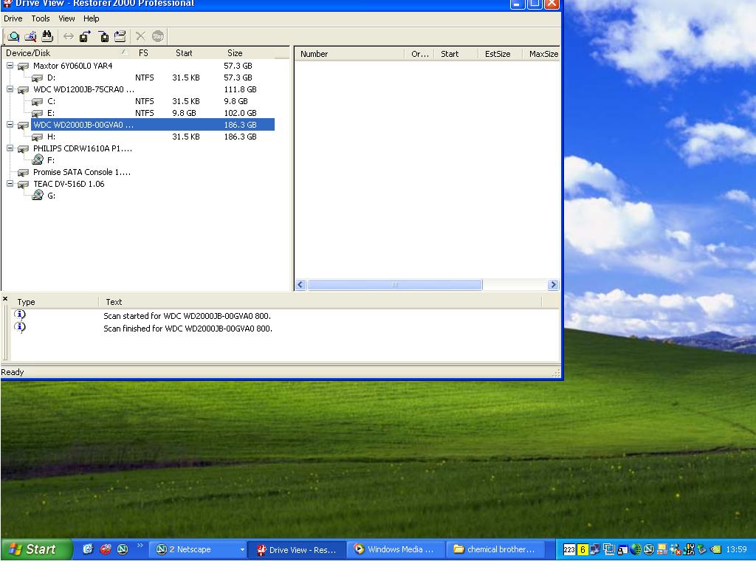This screenshot has width=756, height=567.
Task: Collapse the TEAC DV-516D drive node
Action: coord(10,184)
